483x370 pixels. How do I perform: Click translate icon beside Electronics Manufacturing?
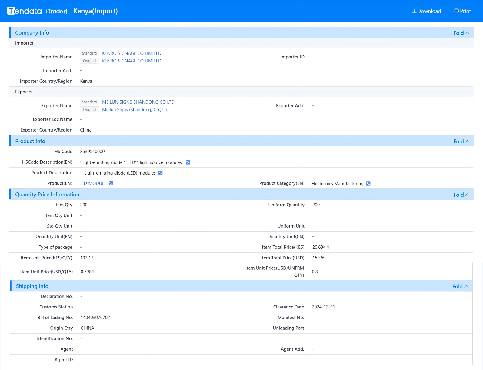pos(368,184)
